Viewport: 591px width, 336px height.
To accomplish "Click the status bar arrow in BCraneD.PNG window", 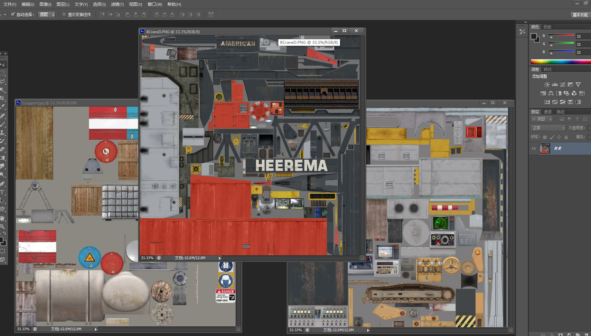I will click(x=220, y=258).
